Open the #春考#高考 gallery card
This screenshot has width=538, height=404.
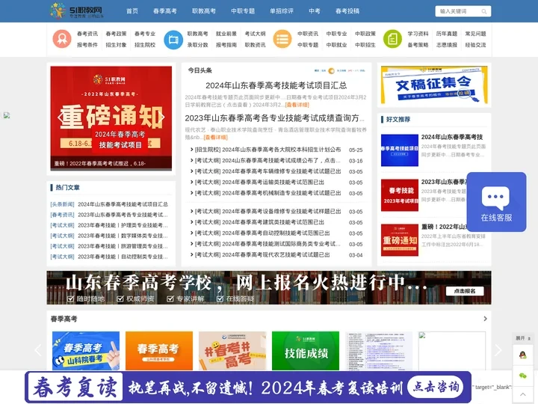tap(232, 351)
